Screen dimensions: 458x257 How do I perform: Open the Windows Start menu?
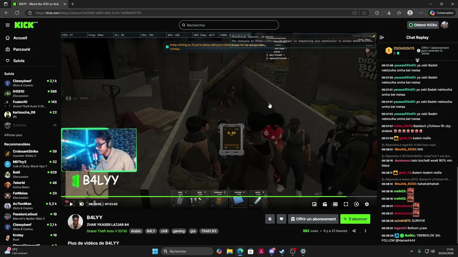(x=155, y=251)
